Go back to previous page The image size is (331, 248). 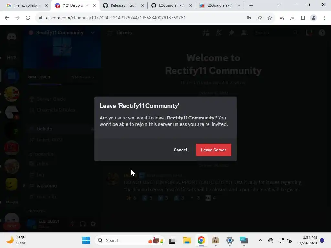pos(7,18)
